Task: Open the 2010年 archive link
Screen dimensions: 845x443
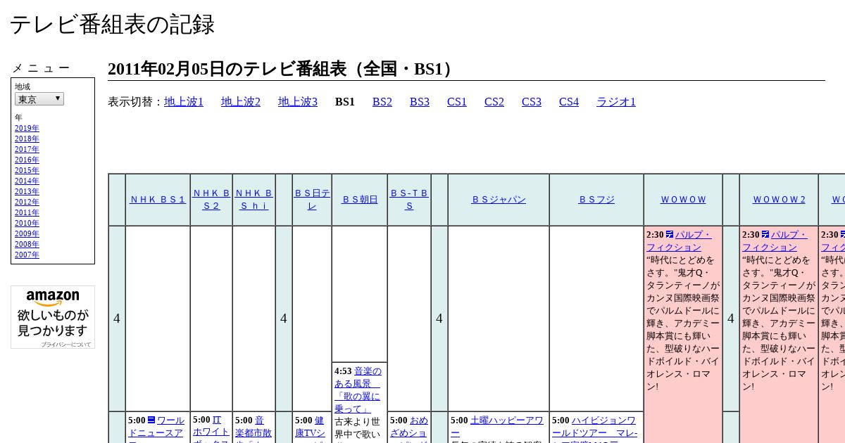Action: coord(27,224)
